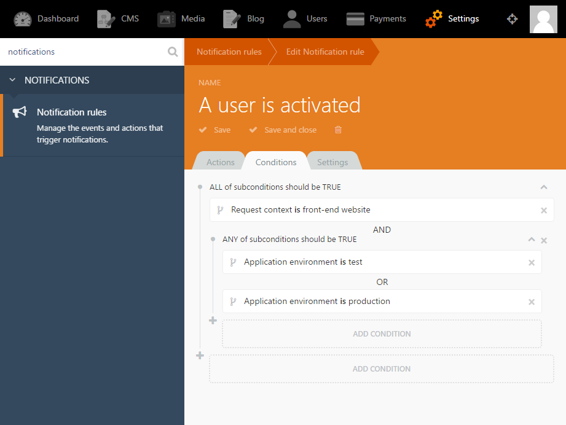The height and width of the screenshot is (425, 566).
Task: Remove the 'Request context is front-end website' condition
Action: pyautogui.click(x=544, y=210)
